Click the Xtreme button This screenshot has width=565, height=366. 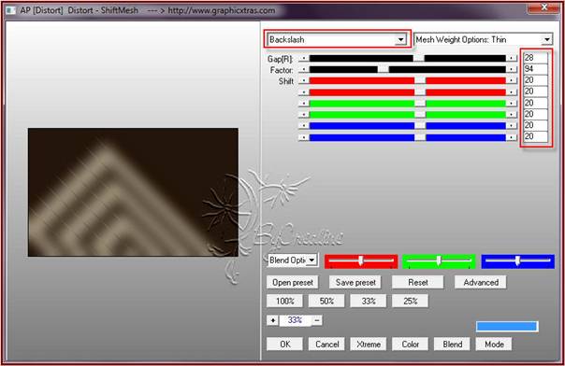click(369, 345)
